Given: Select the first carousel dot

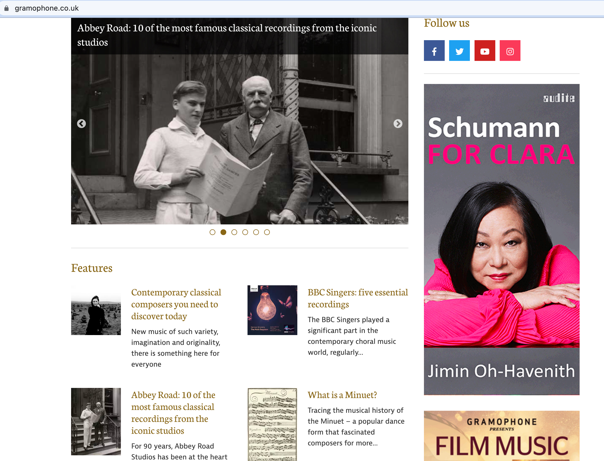Looking at the screenshot, I should tap(212, 232).
